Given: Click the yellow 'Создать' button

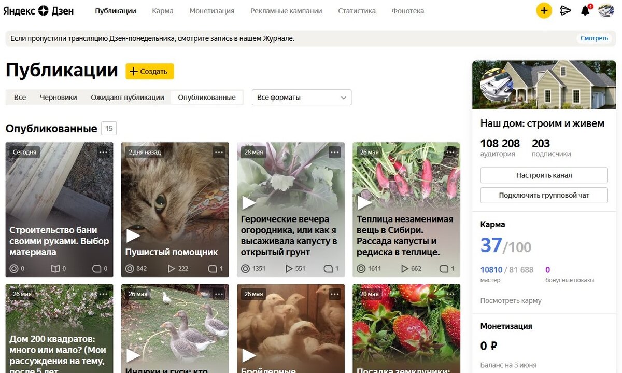Looking at the screenshot, I should click(150, 72).
